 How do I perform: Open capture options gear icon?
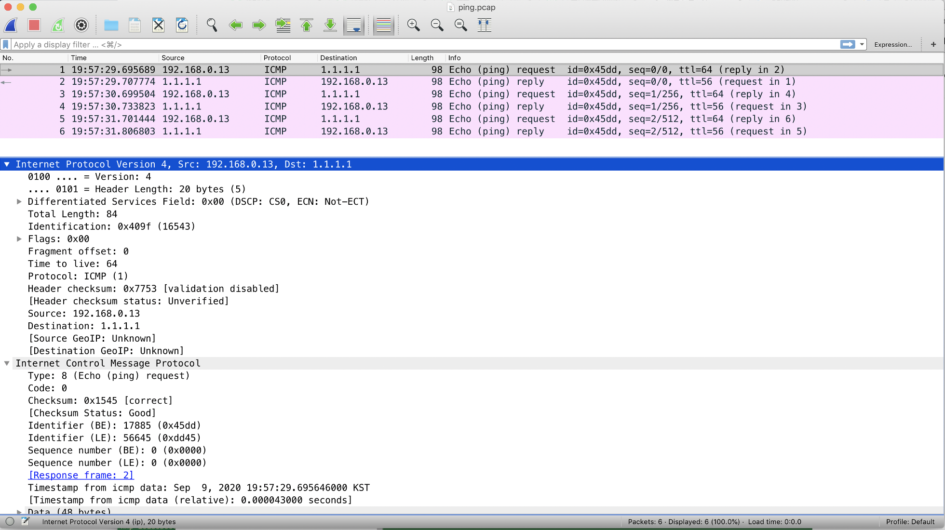81,25
